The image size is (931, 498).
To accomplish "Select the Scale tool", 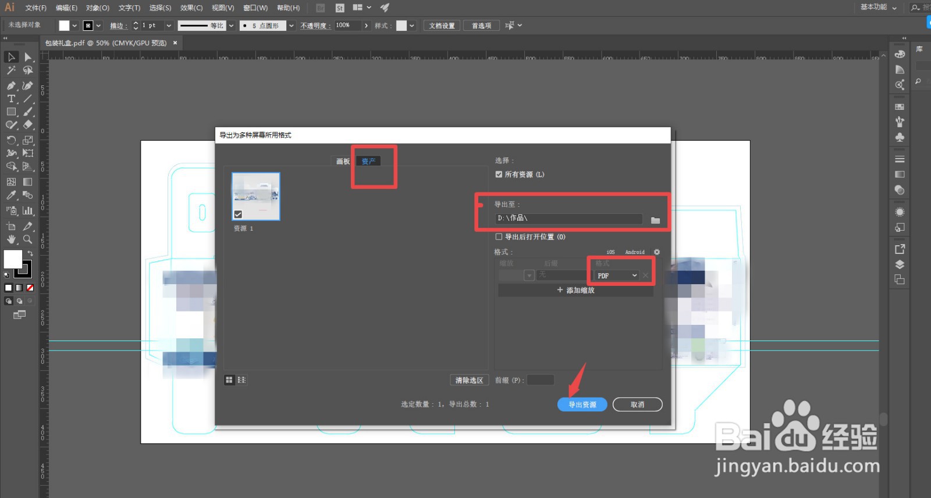I will (28, 140).
